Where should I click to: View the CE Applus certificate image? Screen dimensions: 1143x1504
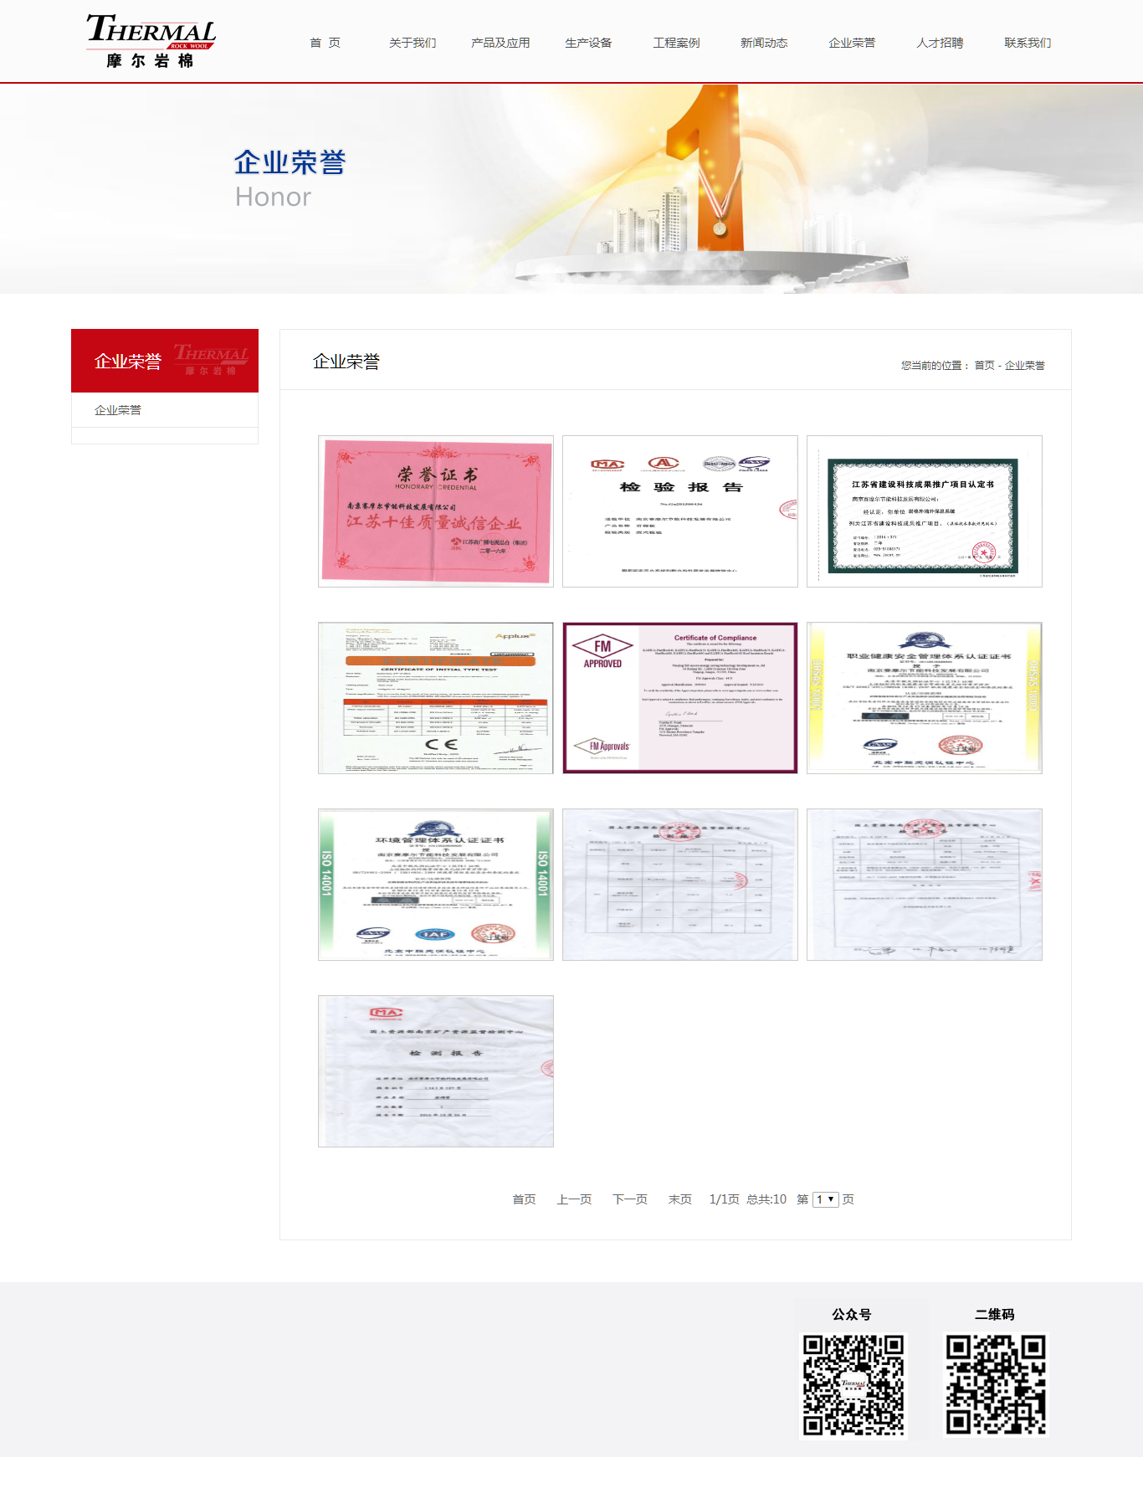pos(435,697)
